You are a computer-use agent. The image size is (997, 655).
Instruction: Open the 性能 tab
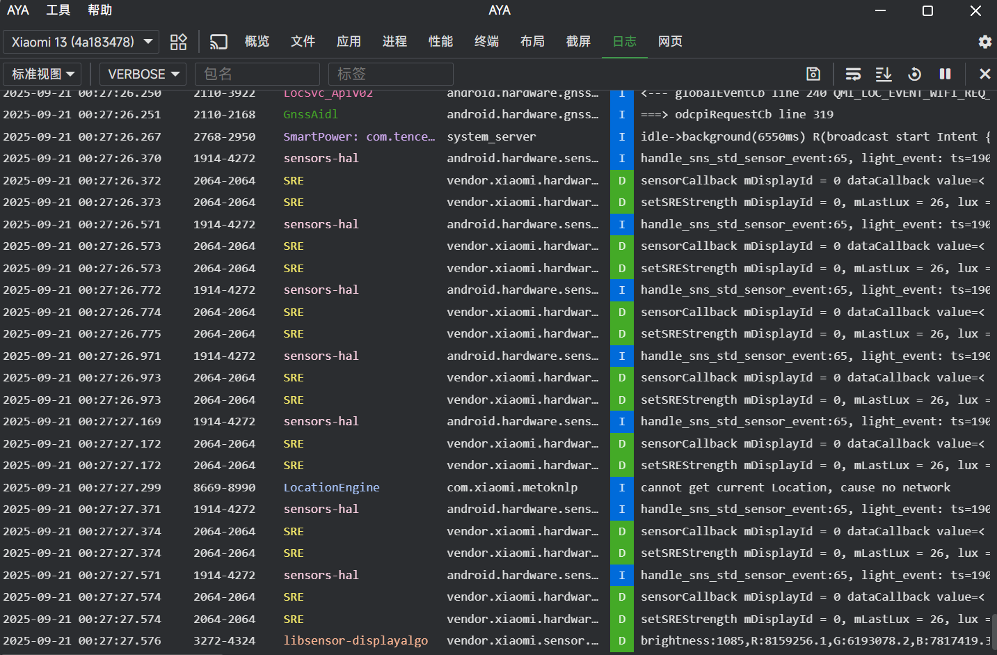[440, 41]
